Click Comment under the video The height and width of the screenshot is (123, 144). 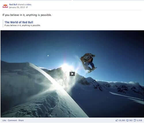pyautogui.click(x=12, y=120)
